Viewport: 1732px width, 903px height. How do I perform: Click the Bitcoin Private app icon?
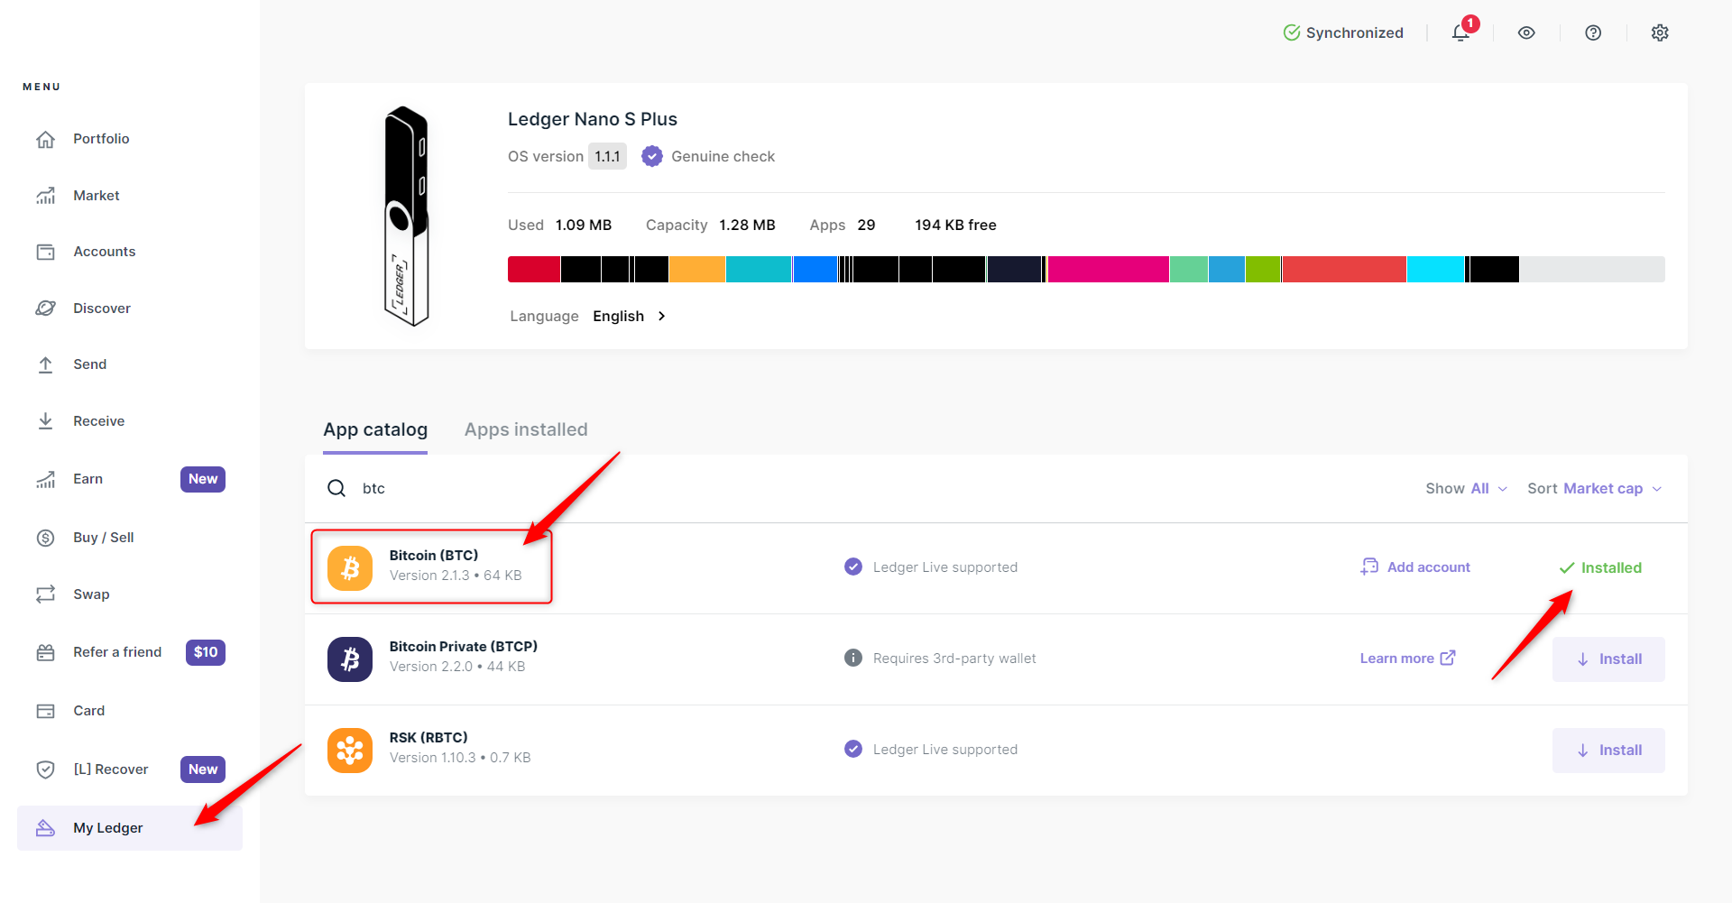tap(350, 659)
